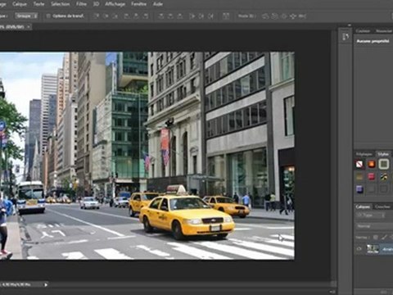Open the Affichage menu
Image resolution: width=393 pixels, height=295 pixels.
point(115,4)
